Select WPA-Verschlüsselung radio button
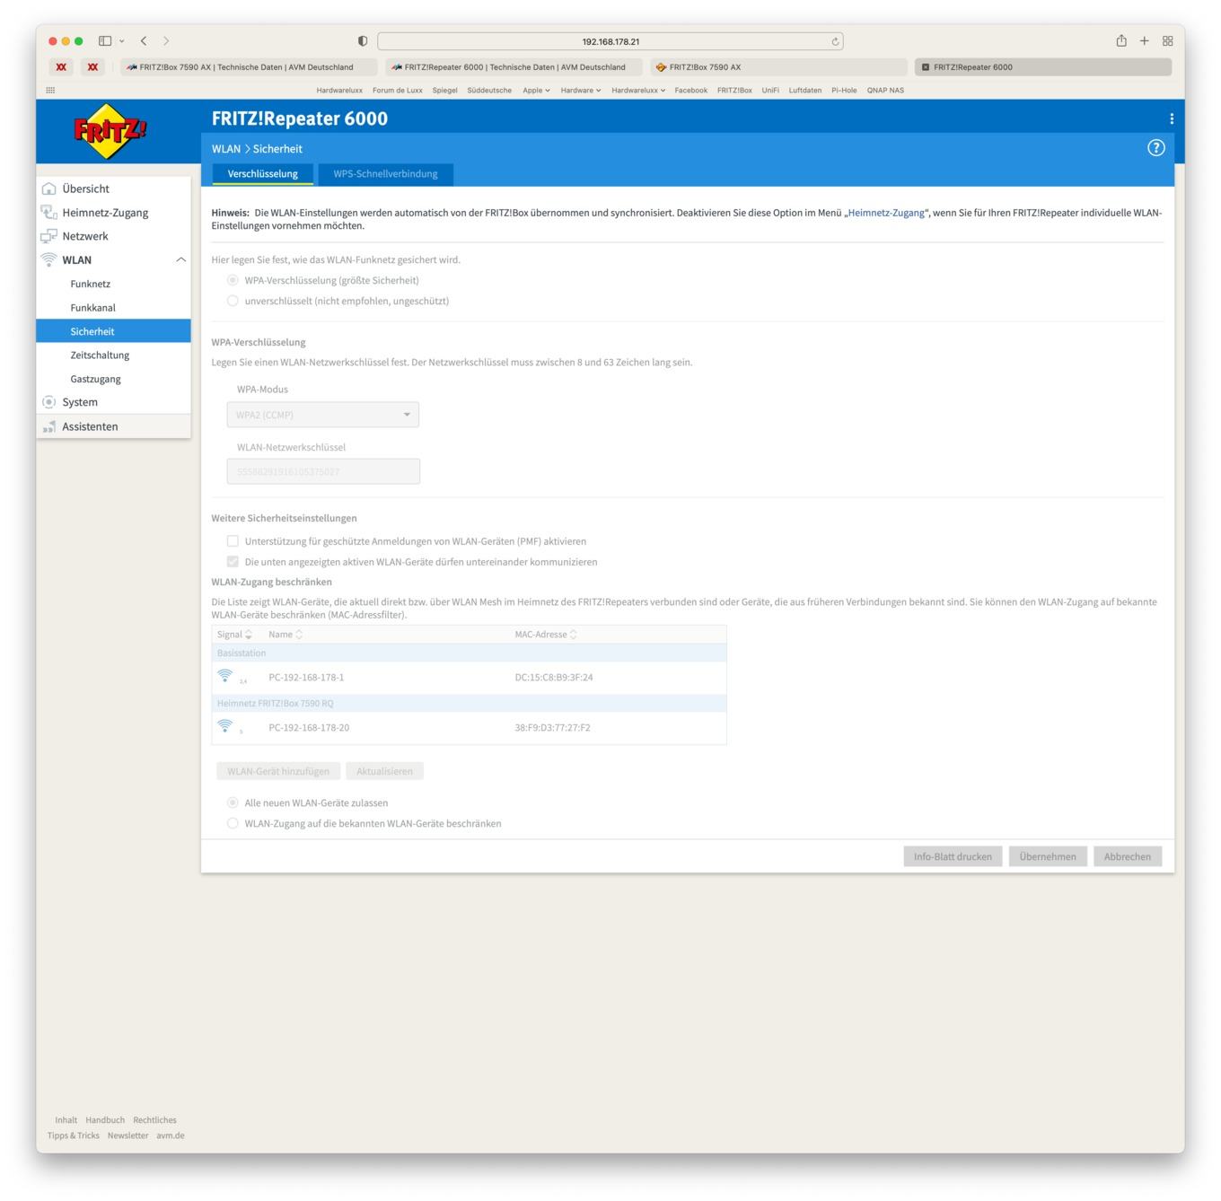 pyautogui.click(x=233, y=280)
